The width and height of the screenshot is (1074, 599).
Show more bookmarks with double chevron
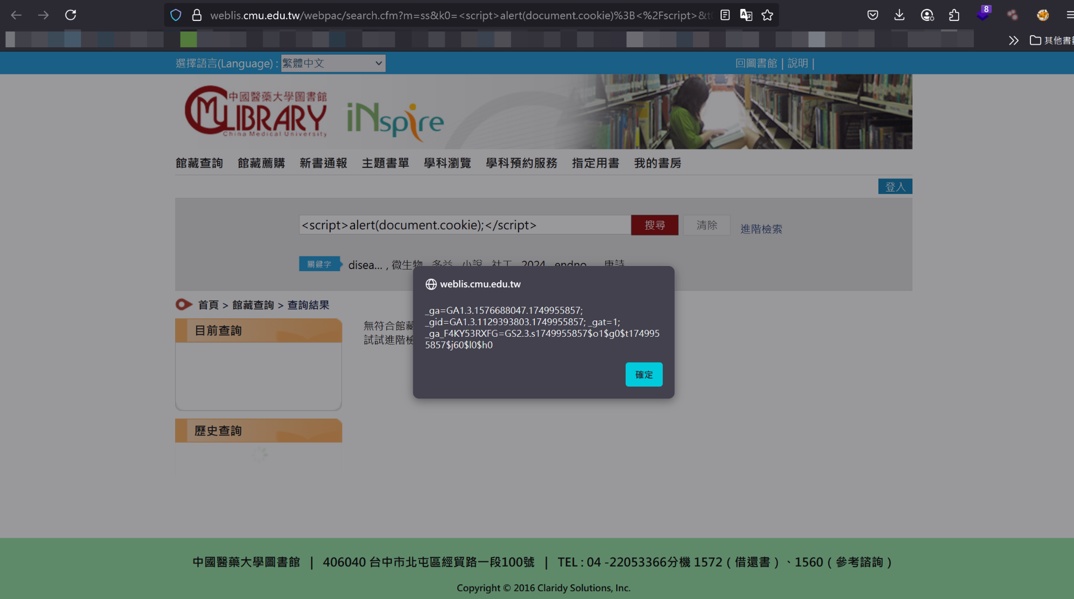coord(1013,40)
